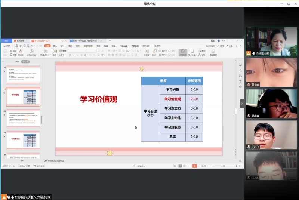This screenshot has height=200, width=299.
Task: Open the 设计 (Design) ribbon tab
Action: (x=62, y=46)
